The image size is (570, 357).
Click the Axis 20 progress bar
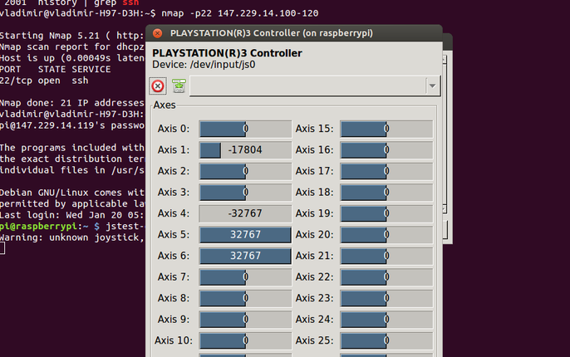(386, 235)
